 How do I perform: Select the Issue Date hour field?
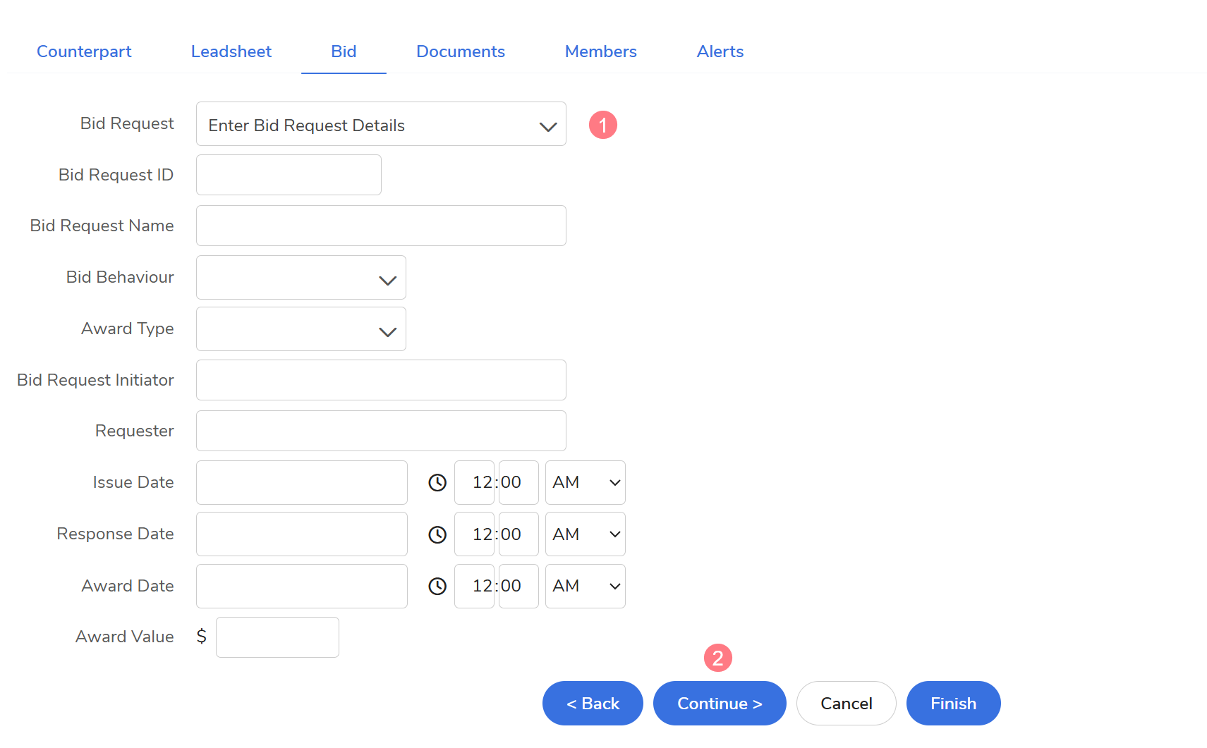(x=474, y=483)
